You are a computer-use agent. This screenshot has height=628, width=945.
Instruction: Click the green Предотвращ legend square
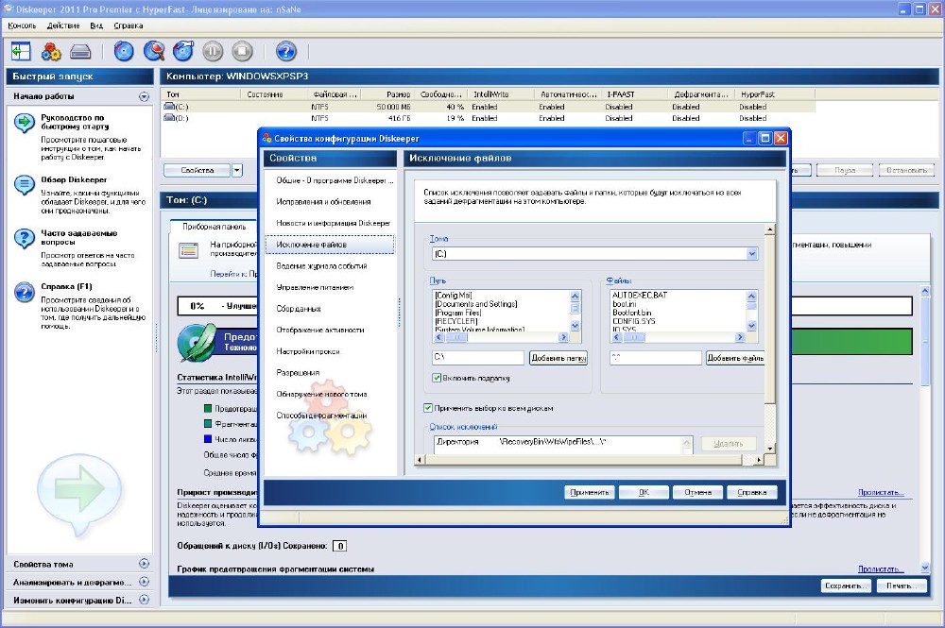tap(208, 409)
